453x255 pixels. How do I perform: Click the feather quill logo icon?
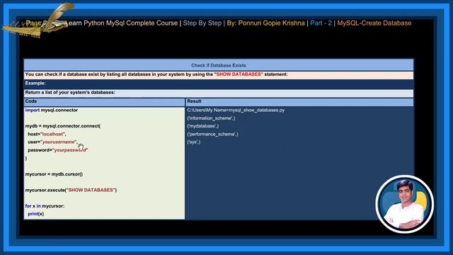(x=38, y=21)
